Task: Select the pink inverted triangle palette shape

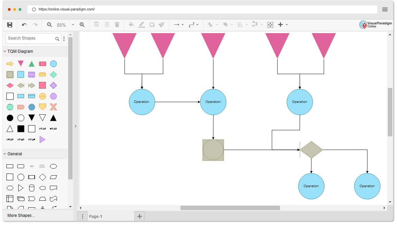Action: point(21,63)
